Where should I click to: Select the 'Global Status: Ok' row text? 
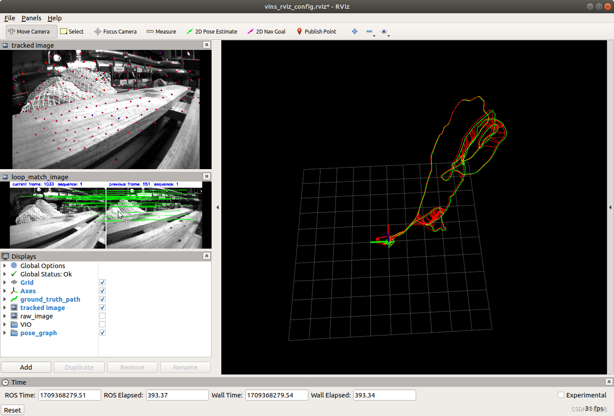46,274
